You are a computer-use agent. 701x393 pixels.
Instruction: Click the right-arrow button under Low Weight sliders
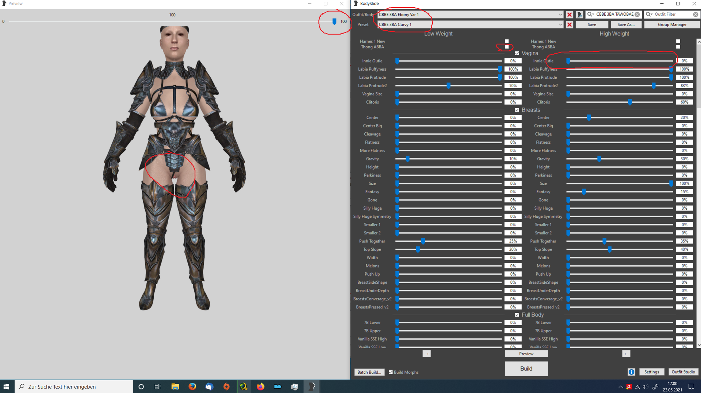426,354
